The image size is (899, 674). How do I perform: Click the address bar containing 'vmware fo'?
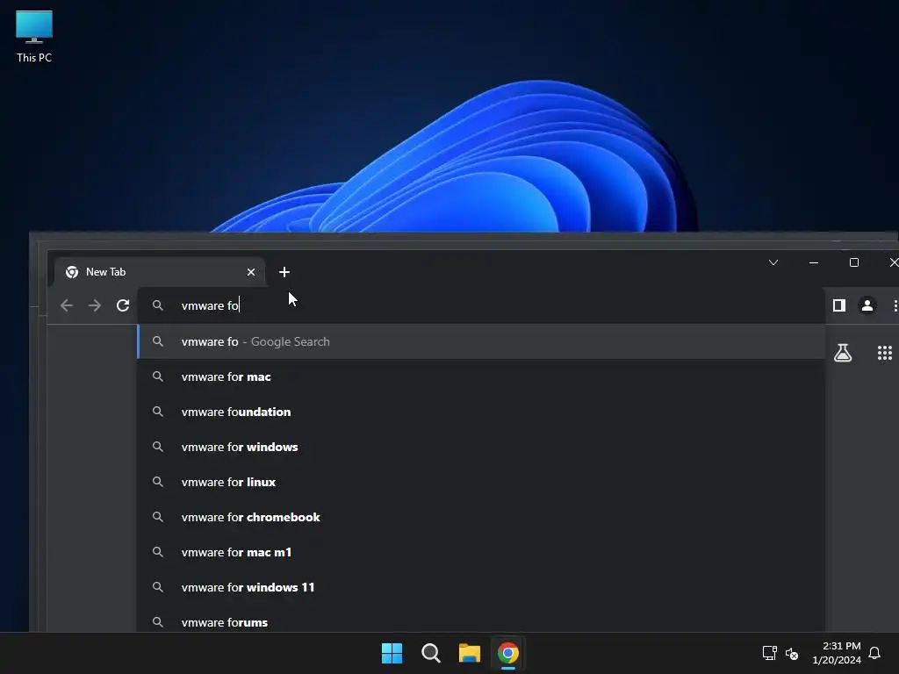tap(481, 305)
